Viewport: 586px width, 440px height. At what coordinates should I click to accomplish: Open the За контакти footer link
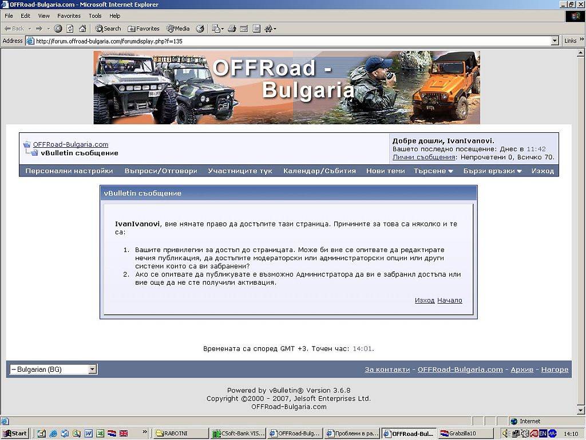(387, 370)
